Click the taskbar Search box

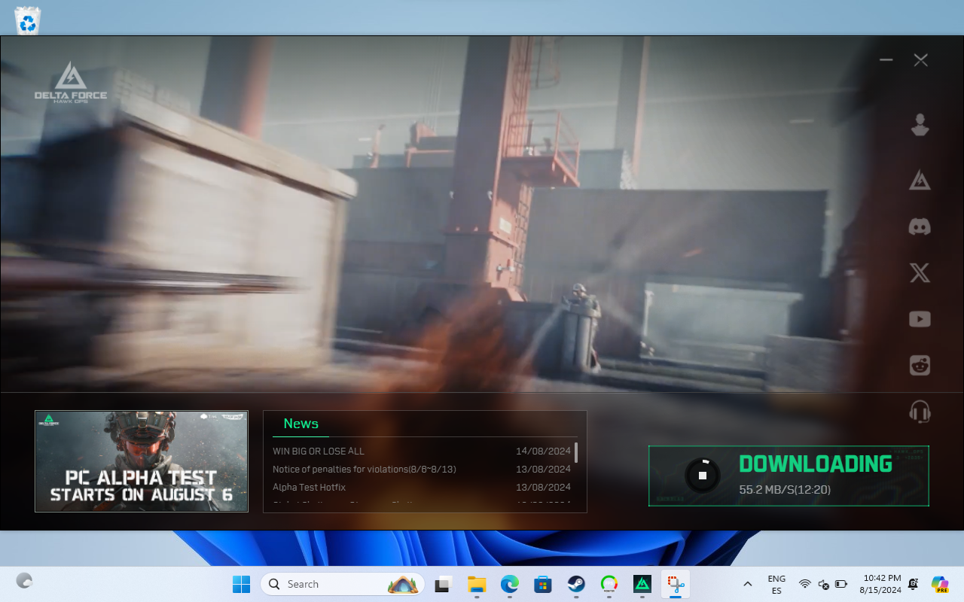pos(343,584)
